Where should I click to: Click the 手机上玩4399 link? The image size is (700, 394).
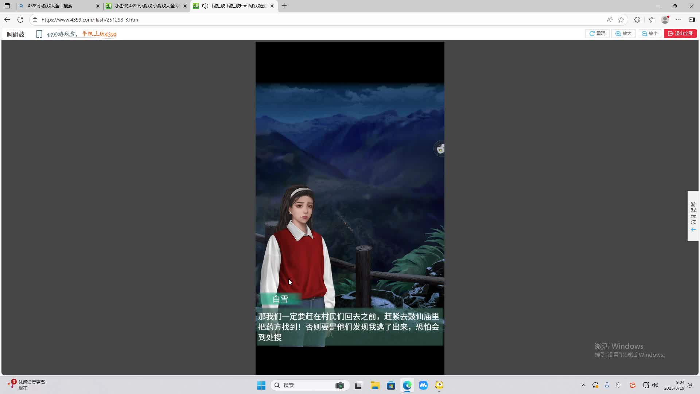tap(99, 34)
